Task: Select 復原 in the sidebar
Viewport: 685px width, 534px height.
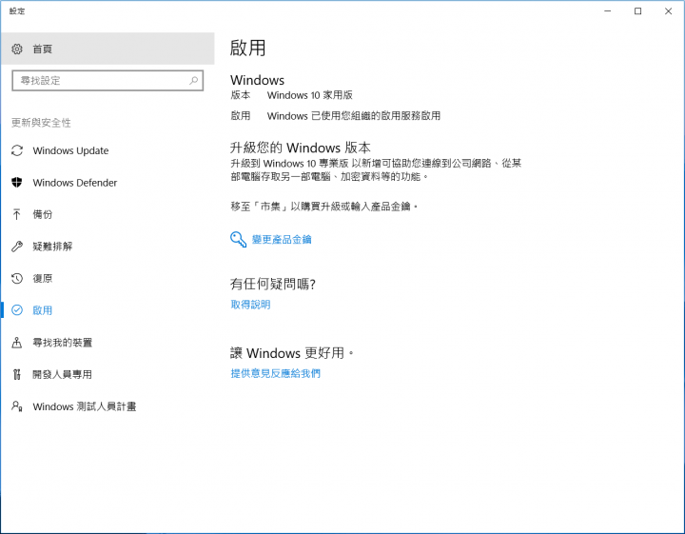Action: (108, 278)
